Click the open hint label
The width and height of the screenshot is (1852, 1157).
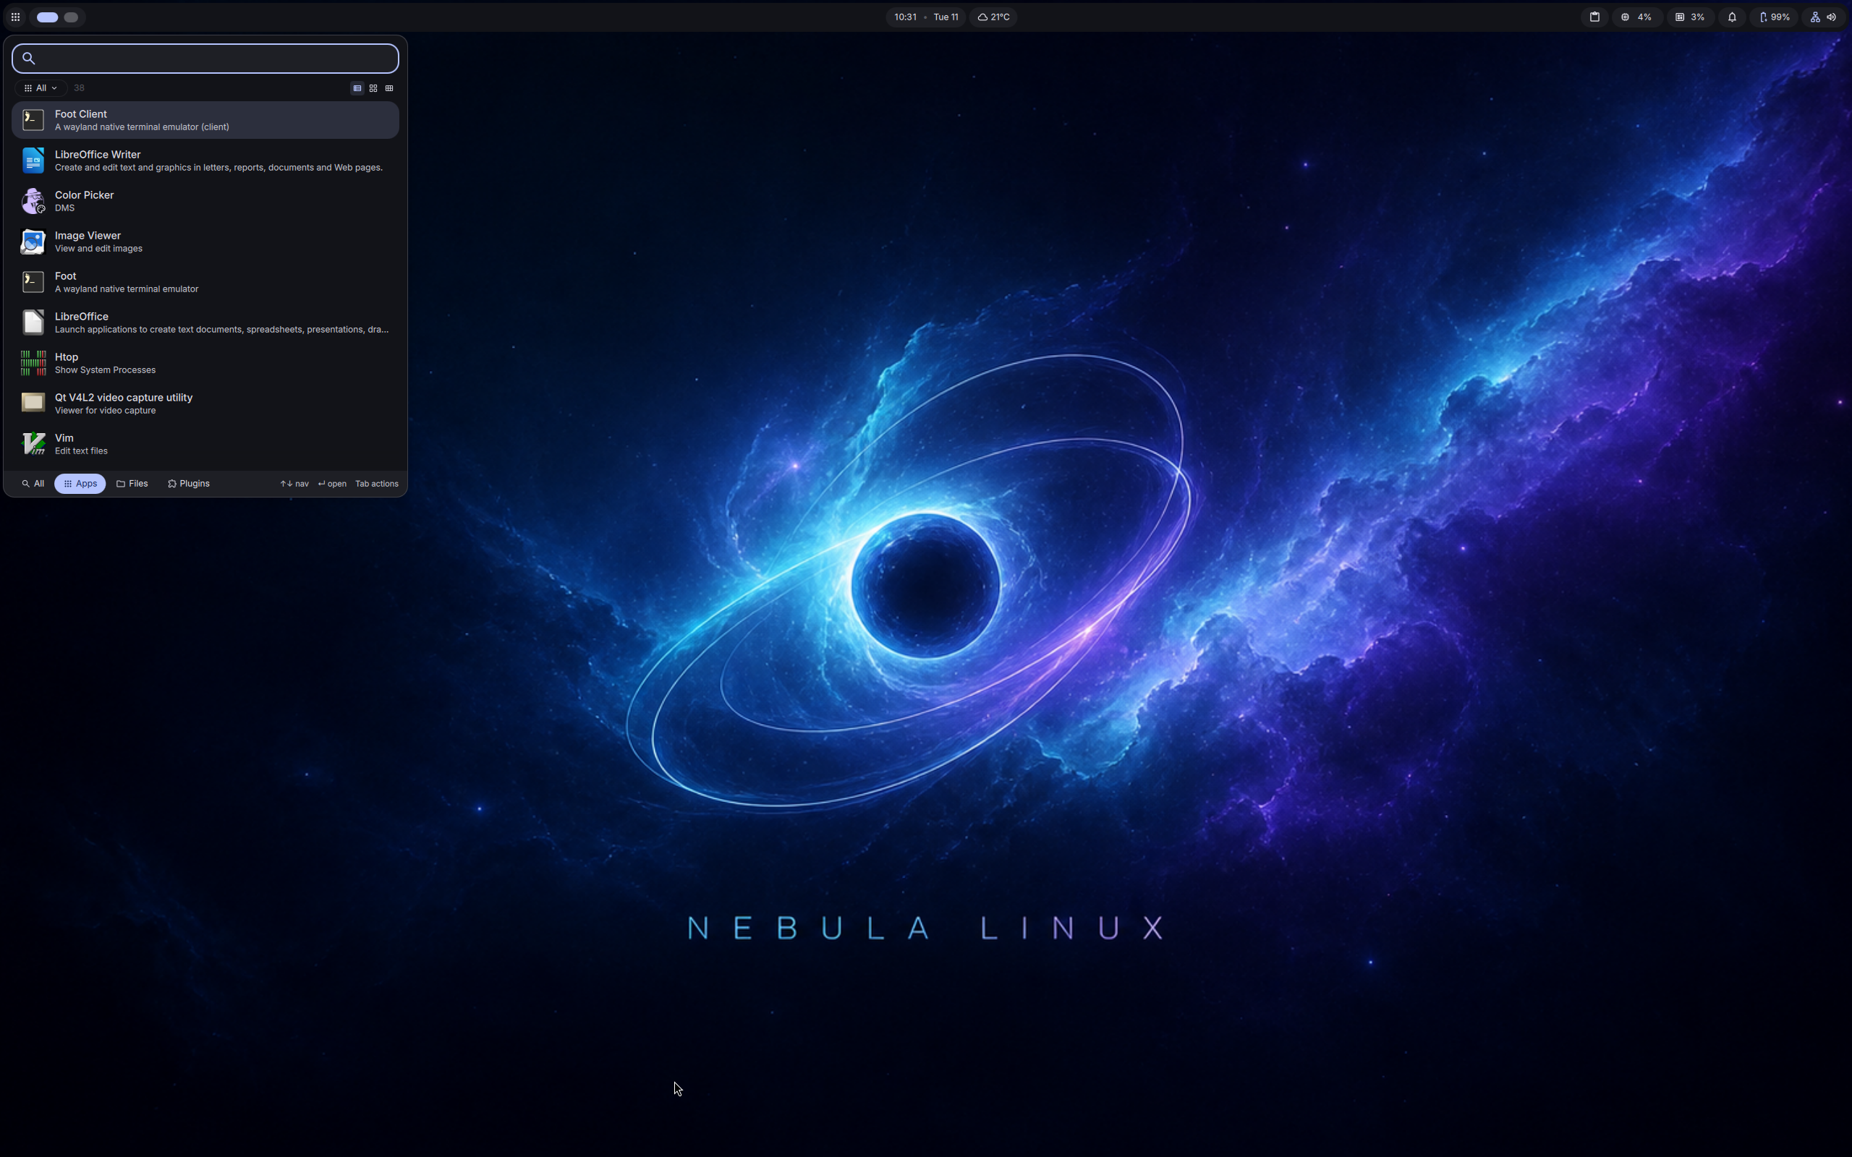click(332, 484)
